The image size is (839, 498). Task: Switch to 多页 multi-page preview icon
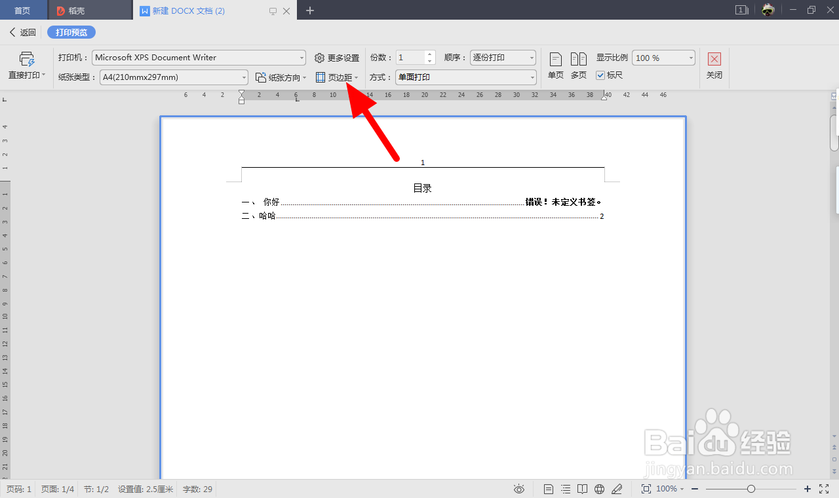(579, 65)
